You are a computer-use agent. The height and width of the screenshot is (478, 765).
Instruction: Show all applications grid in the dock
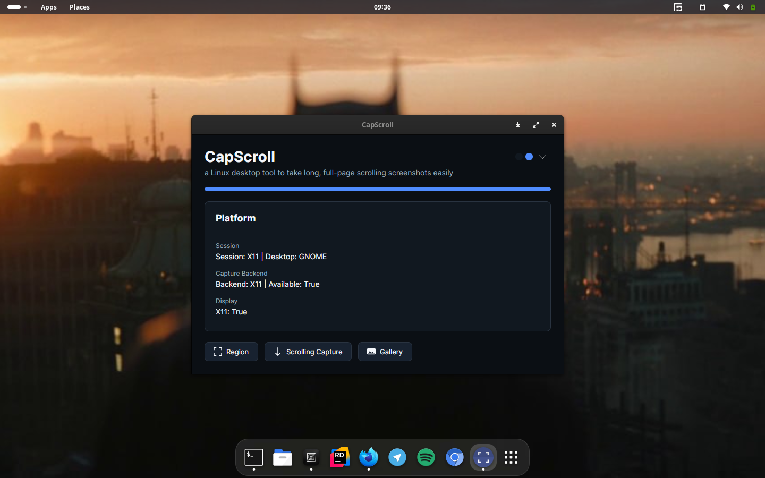pyautogui.click(x=511, y=457)
